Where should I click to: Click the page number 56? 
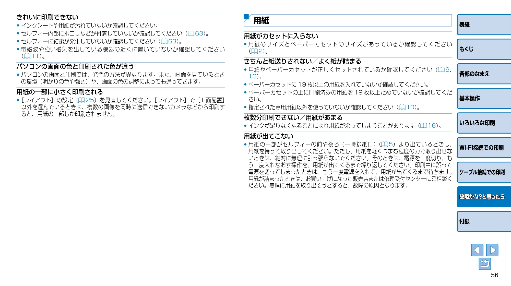pyautogui.click(x=494, y=275)
